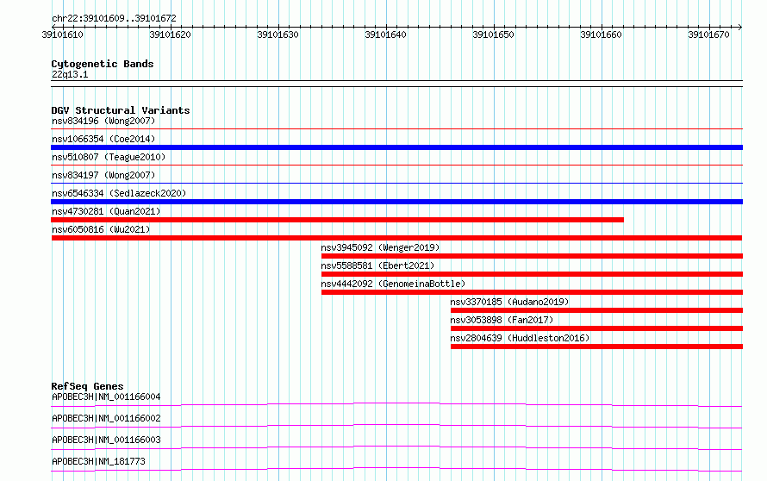Click the red bar under nsv3370185

(596, 310)
